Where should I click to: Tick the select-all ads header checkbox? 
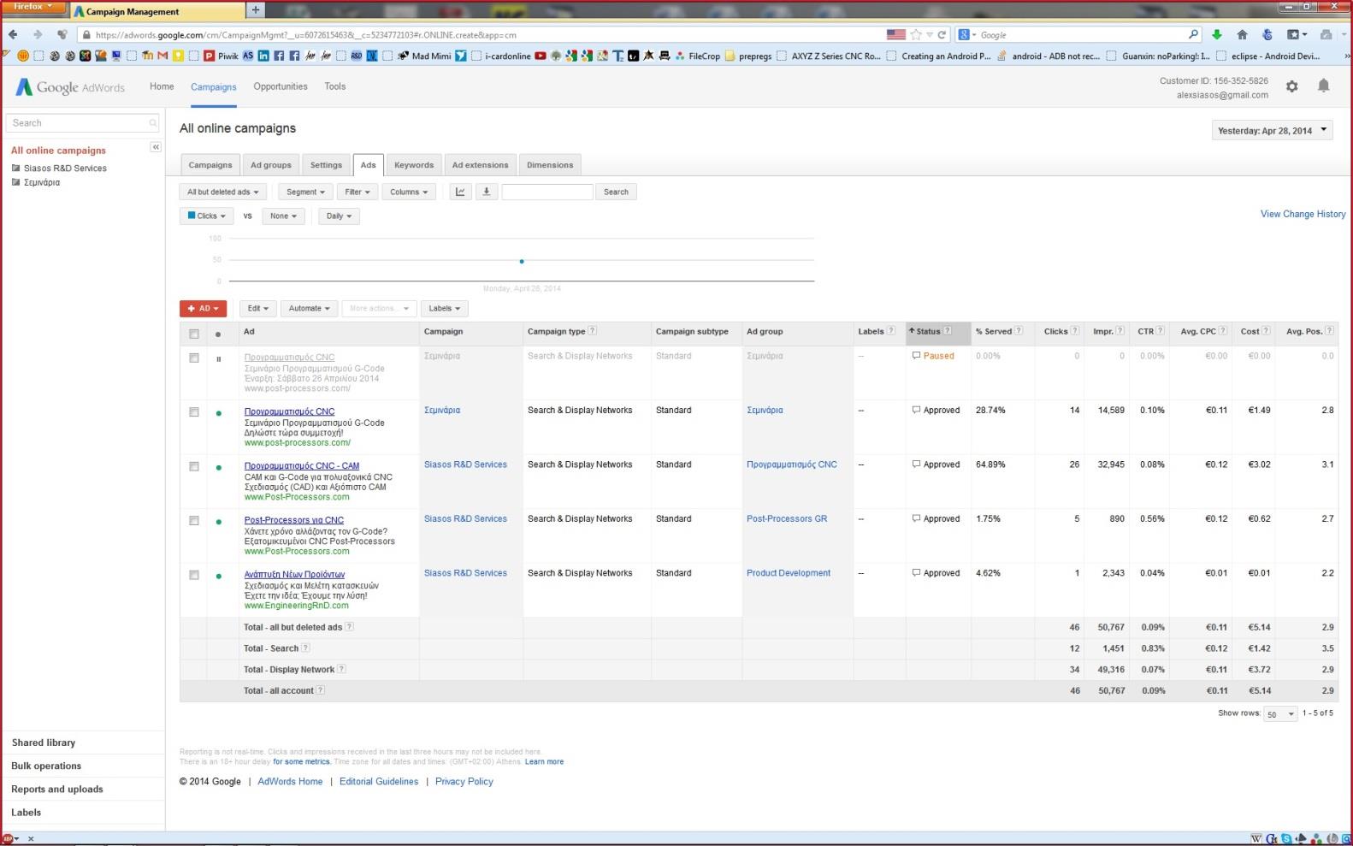tap(194, 334)
